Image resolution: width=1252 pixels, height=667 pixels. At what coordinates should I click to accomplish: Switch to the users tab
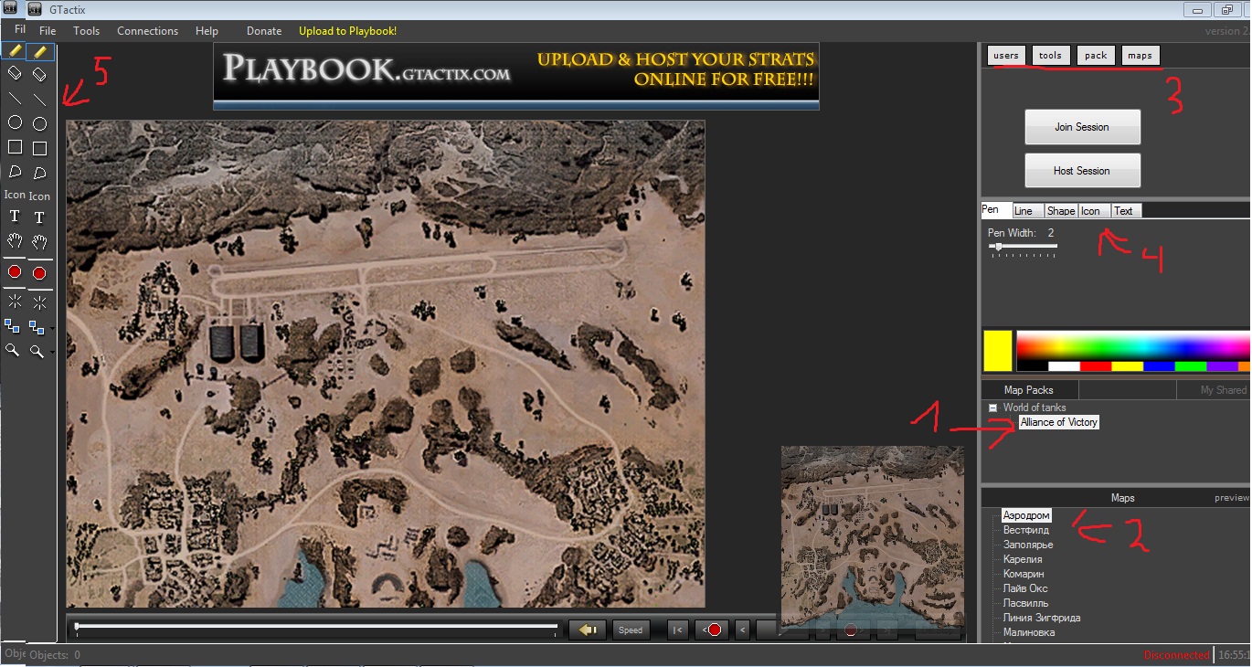pyautogui.click(x=1006, y=56)
